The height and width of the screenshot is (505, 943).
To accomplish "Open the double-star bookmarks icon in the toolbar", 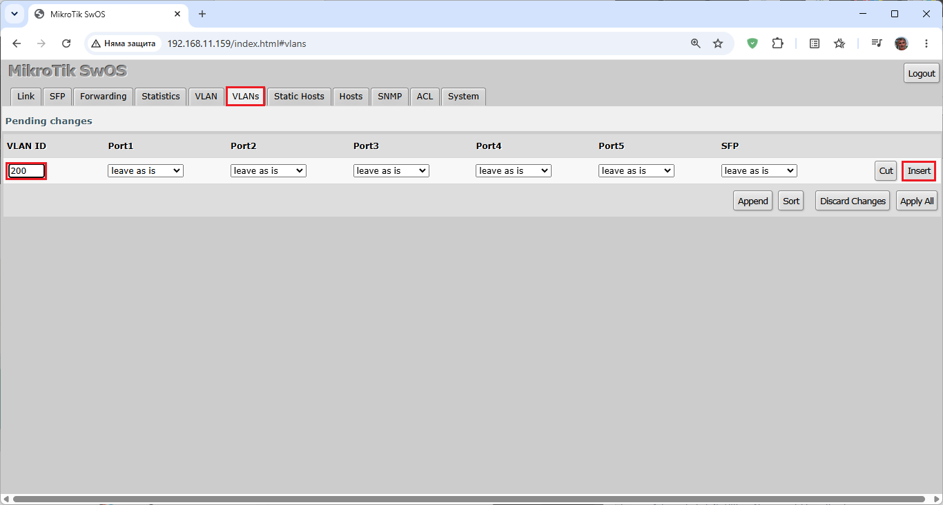I will tap(839, 43).
